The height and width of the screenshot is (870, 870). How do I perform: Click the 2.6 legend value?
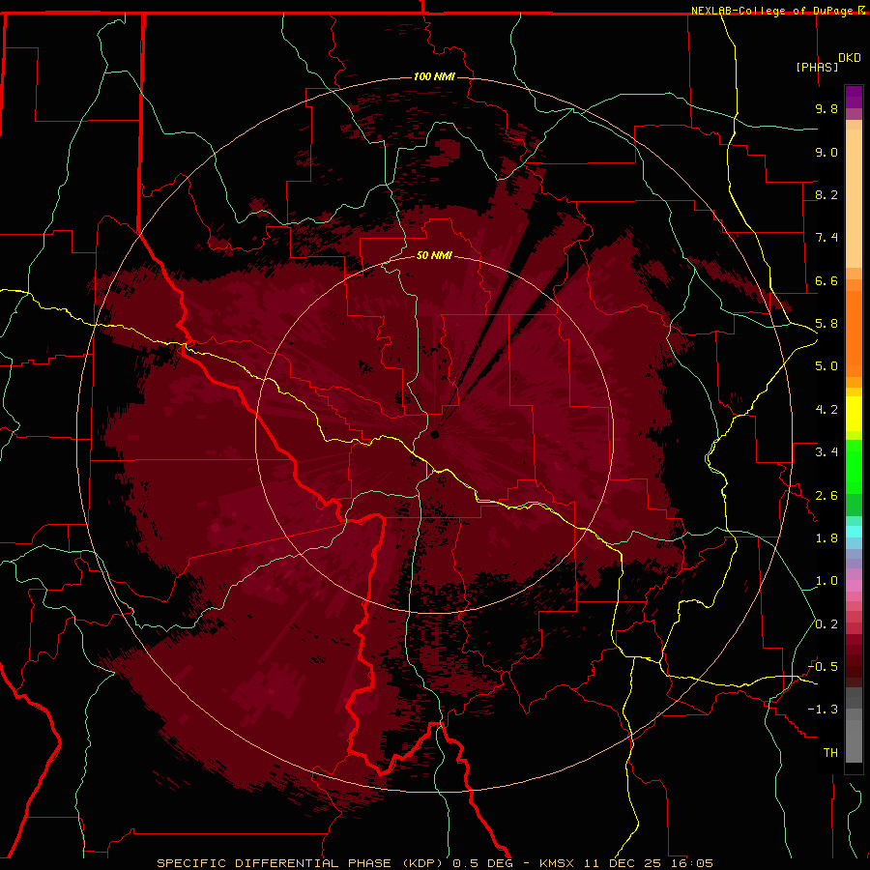pyautogui.click(x=826, y=496)
